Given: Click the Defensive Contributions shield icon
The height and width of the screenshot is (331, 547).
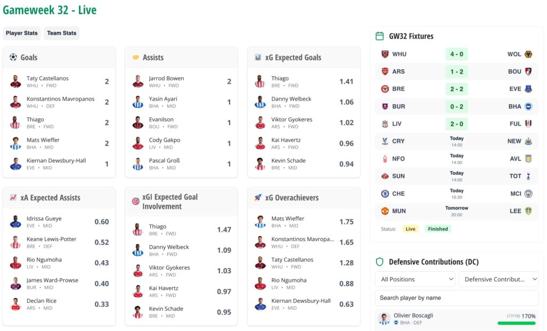Looking at the screenshot, I should [380, 262].
